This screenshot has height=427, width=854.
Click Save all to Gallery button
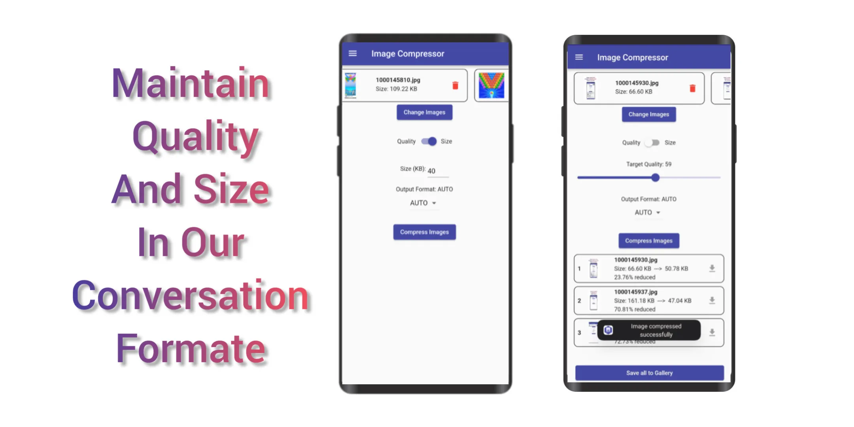coord(649,372)
